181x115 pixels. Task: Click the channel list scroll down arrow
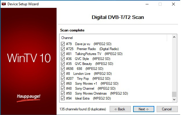[x=174, y=100]
